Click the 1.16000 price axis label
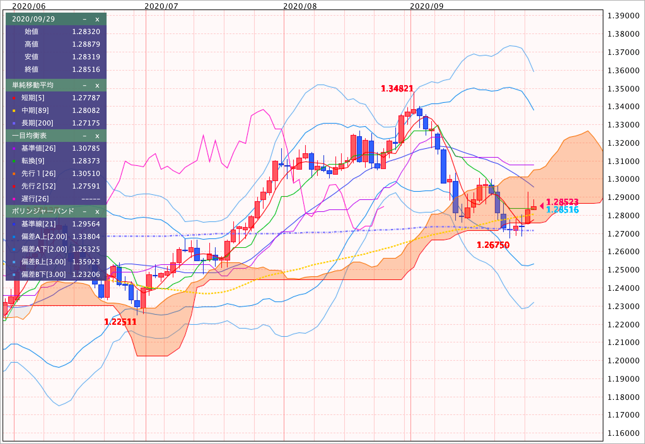Image resolution: width=645 pixels, height=444 pixels. point(623,433)
